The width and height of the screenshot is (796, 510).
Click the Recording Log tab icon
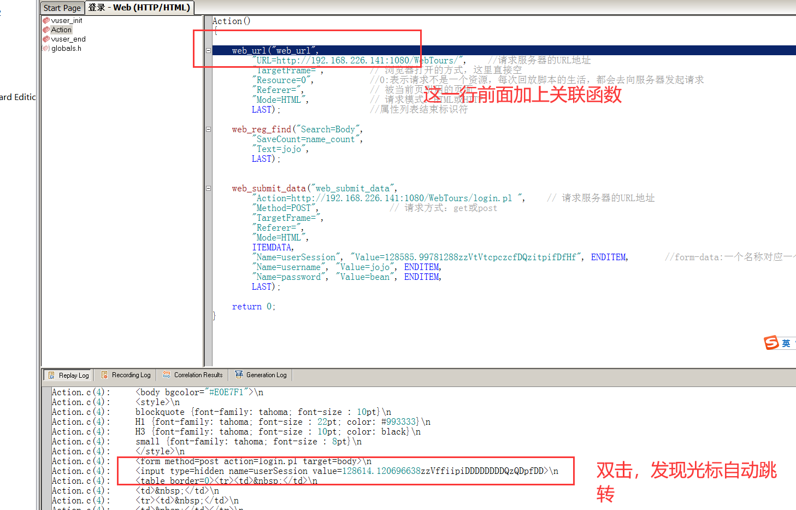tap(104, 375)
